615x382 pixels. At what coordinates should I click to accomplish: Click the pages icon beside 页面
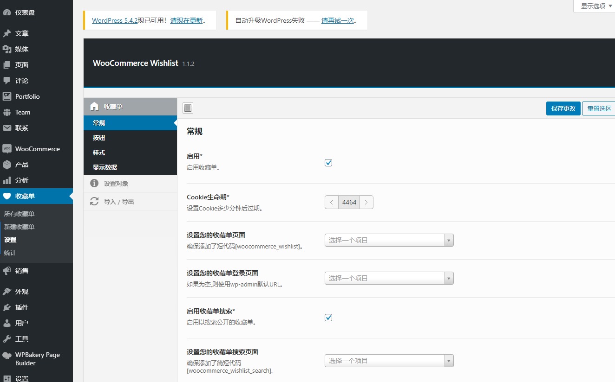[x=7, y=65]
